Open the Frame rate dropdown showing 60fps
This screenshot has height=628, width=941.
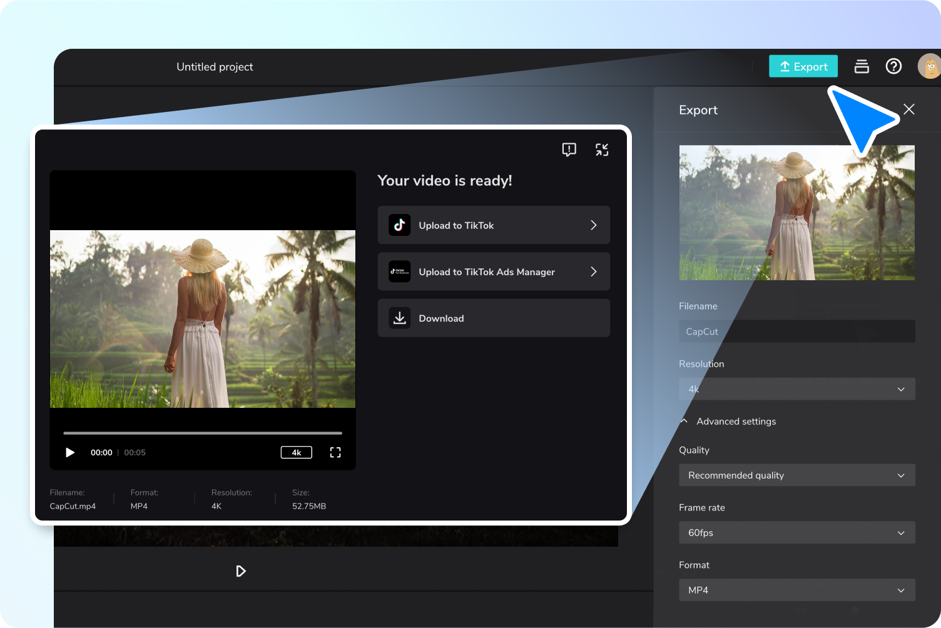click(x=797, y=533)
